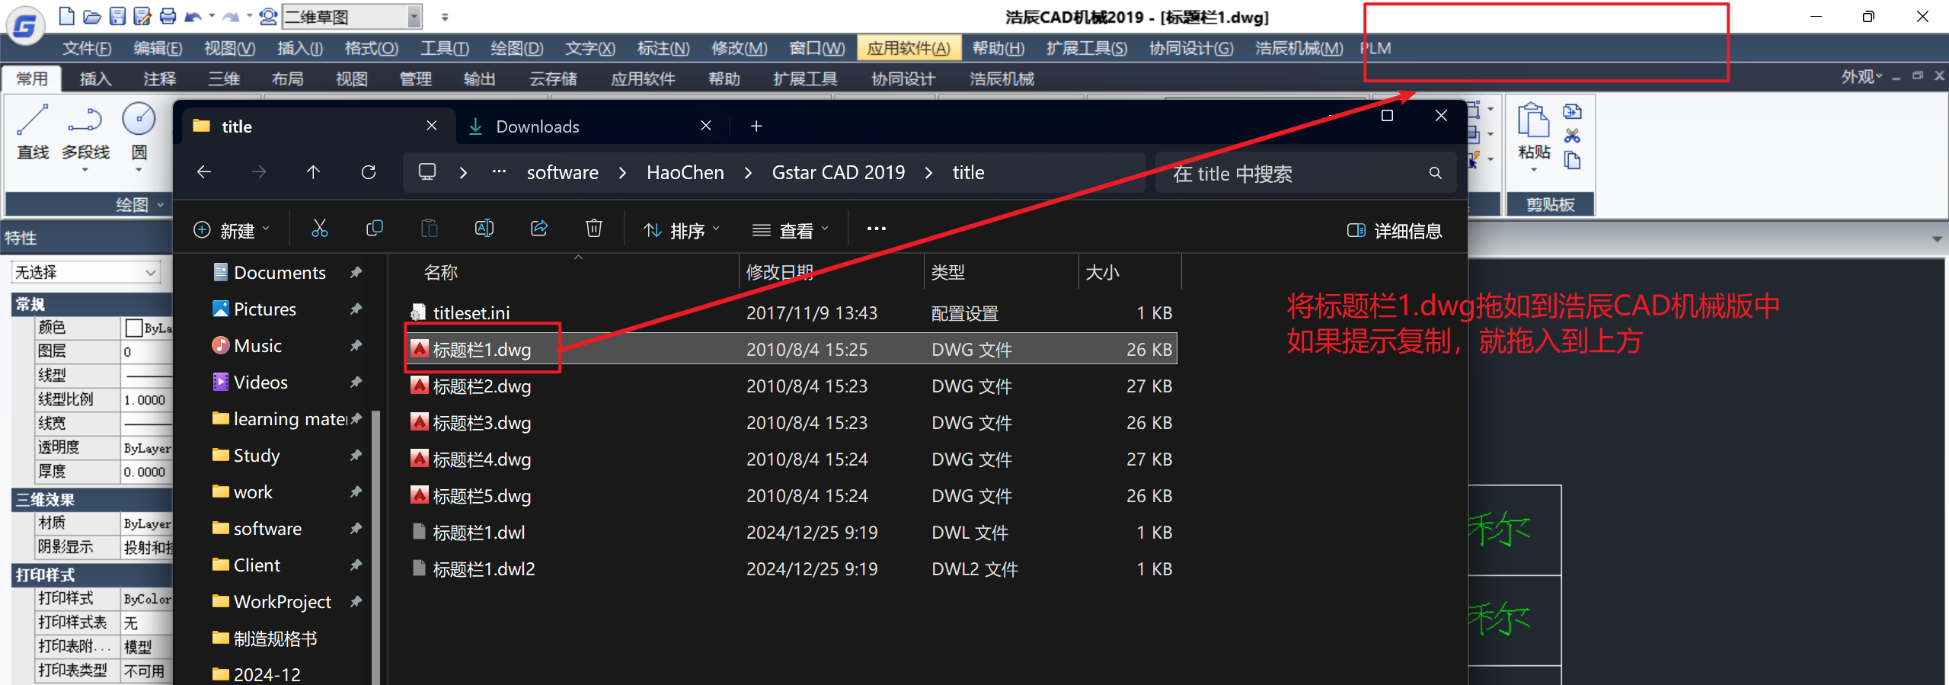
Task: Click Explorer copy icon
Action: tap(375, 229)
